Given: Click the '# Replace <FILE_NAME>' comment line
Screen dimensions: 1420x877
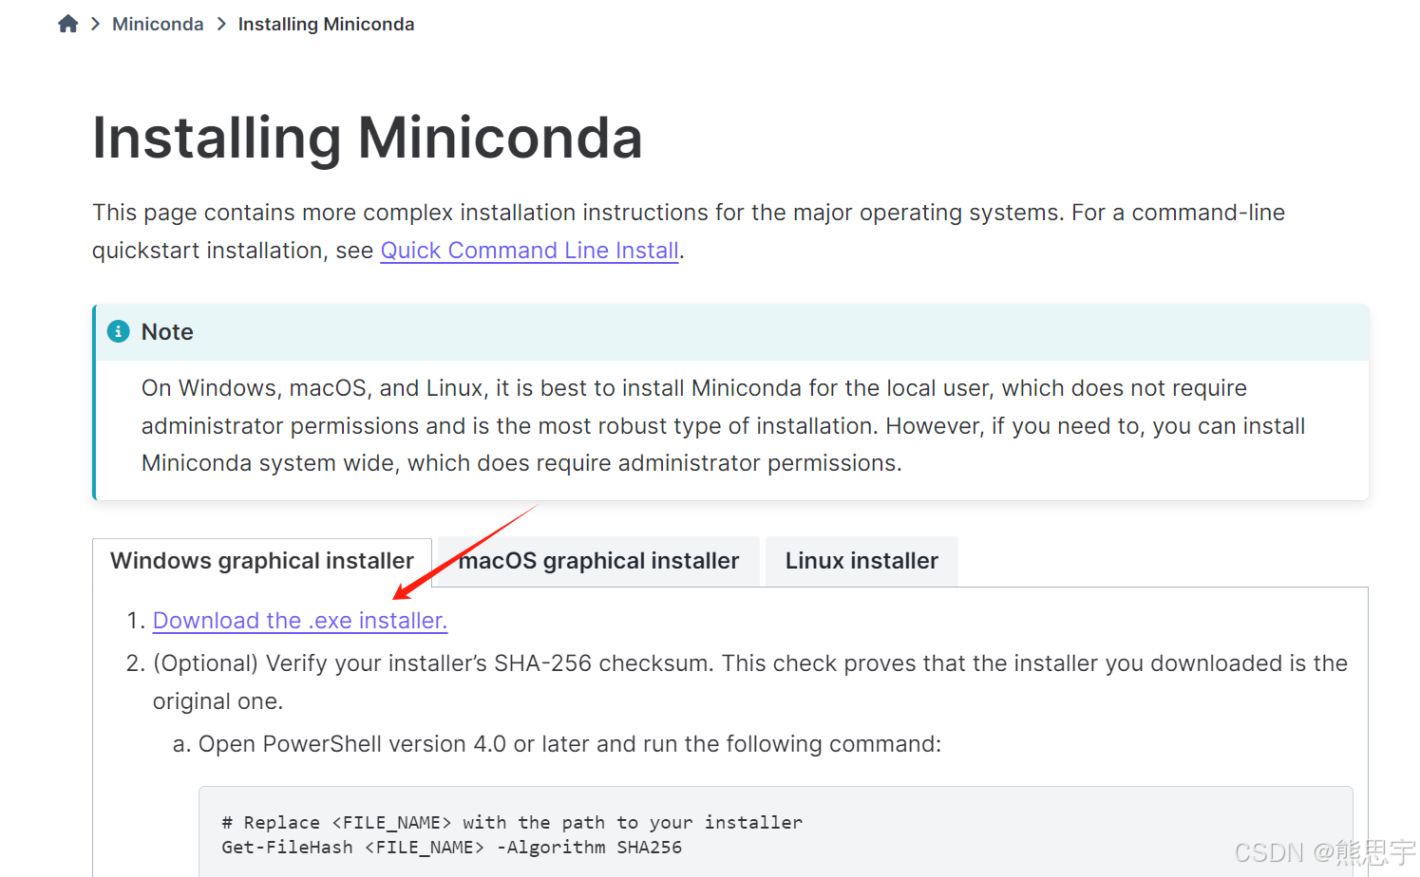Looking at the screenshot, I should (512, 823).
